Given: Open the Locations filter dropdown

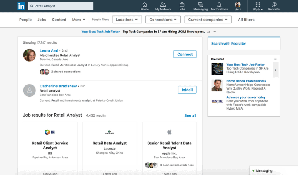Looking at the screenshot, I should coord(127,20).
